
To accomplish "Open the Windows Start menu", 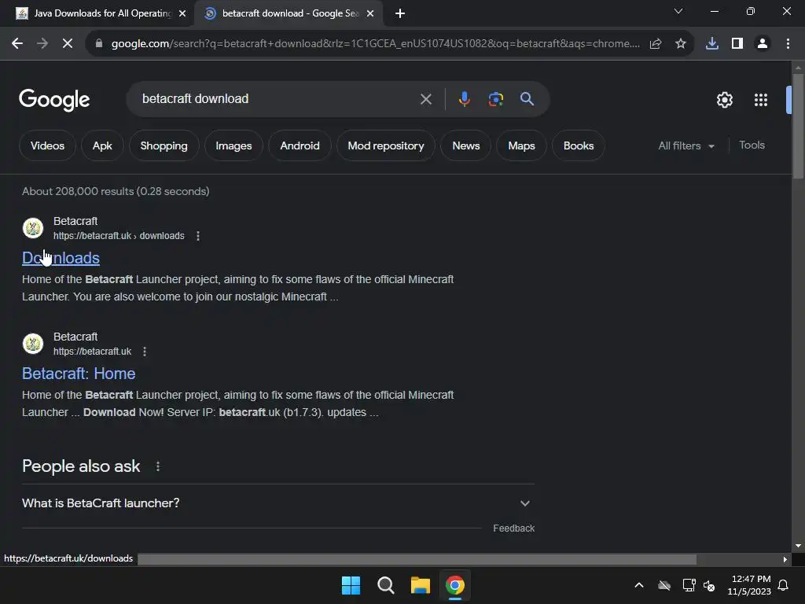I will click(351, 585).
